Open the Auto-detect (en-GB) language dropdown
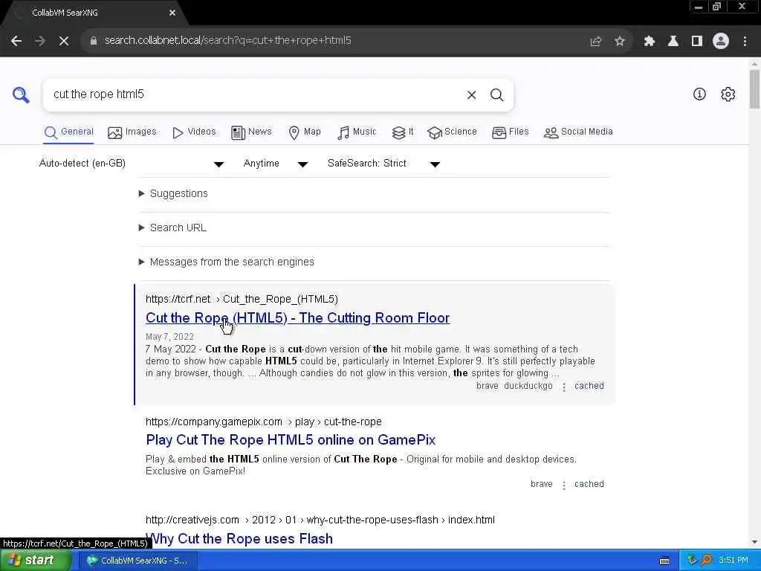Viewport: 761px width, 571px height. coord(131,164)
